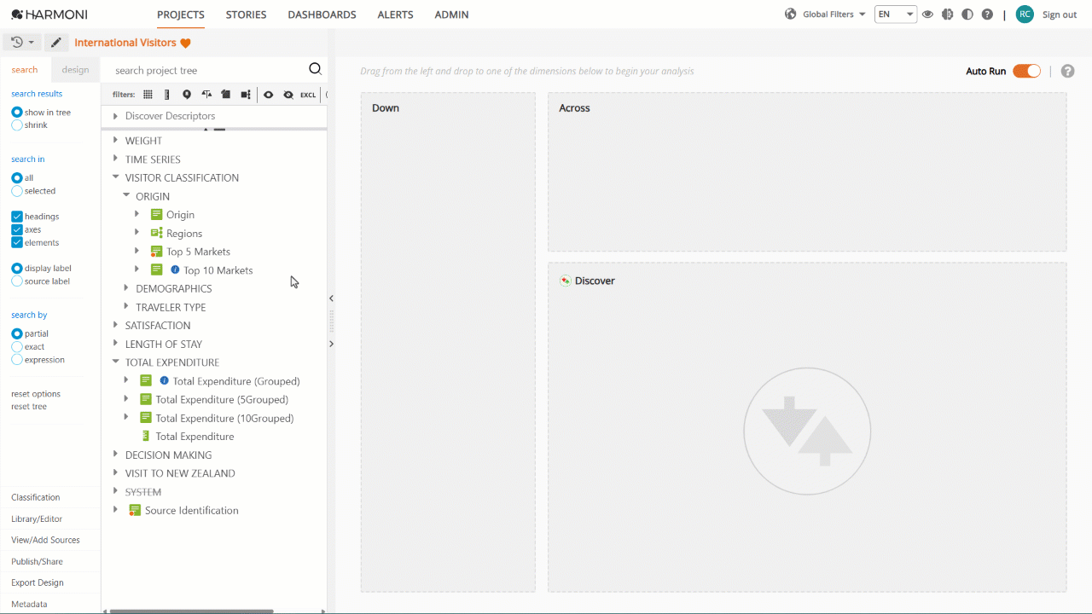Expand the Discover Descriptors node
The height and width of the screenshot is (614, 1092).
(x=115, y=116)
